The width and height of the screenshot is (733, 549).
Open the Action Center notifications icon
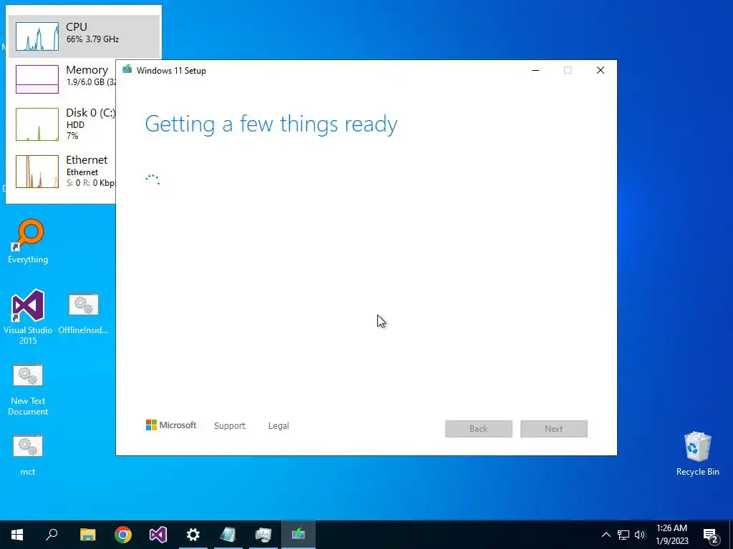coord(711,535)
